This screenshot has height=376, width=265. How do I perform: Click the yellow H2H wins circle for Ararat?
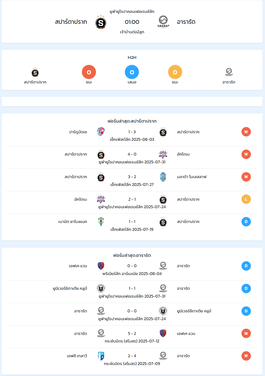[x=175, y=72]
